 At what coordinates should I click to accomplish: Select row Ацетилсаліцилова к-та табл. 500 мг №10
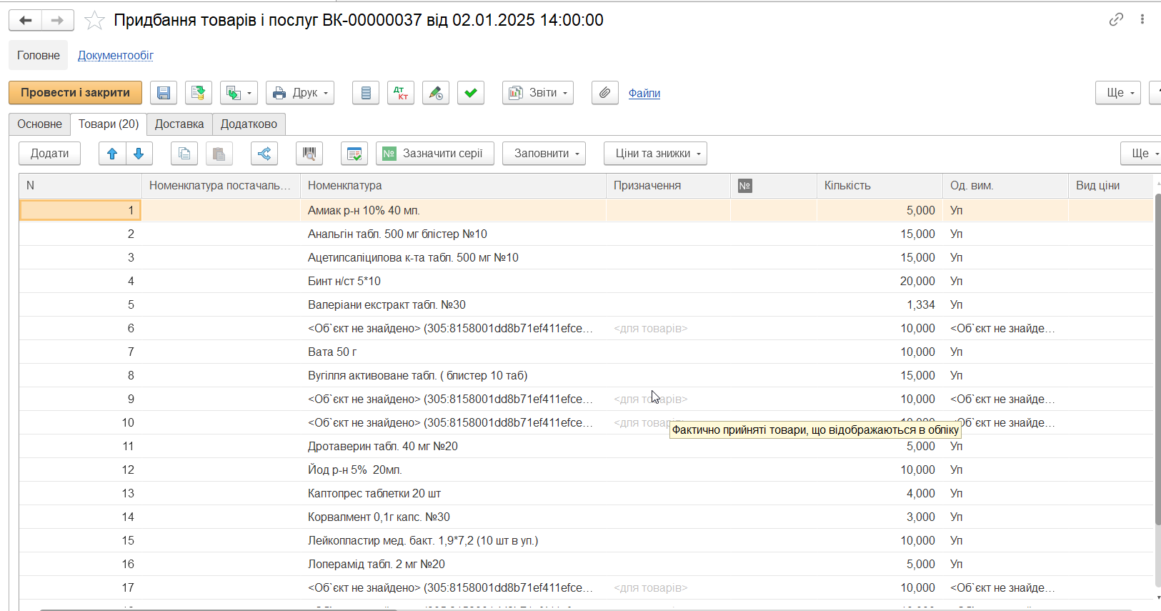[586, 257]
